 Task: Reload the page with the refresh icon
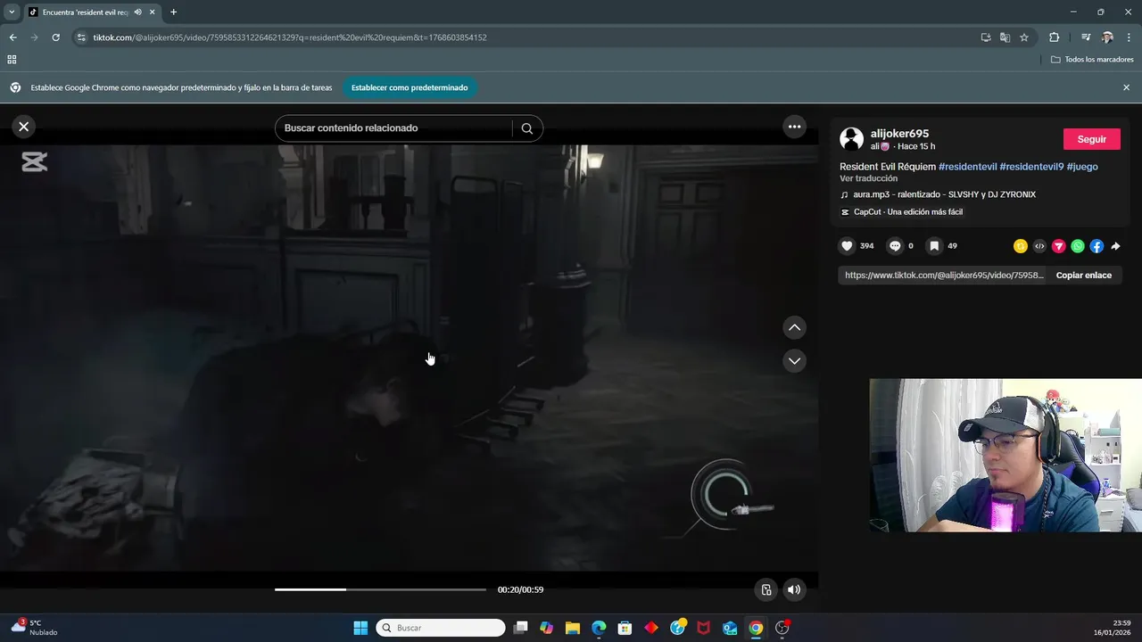tap(55, 37)
